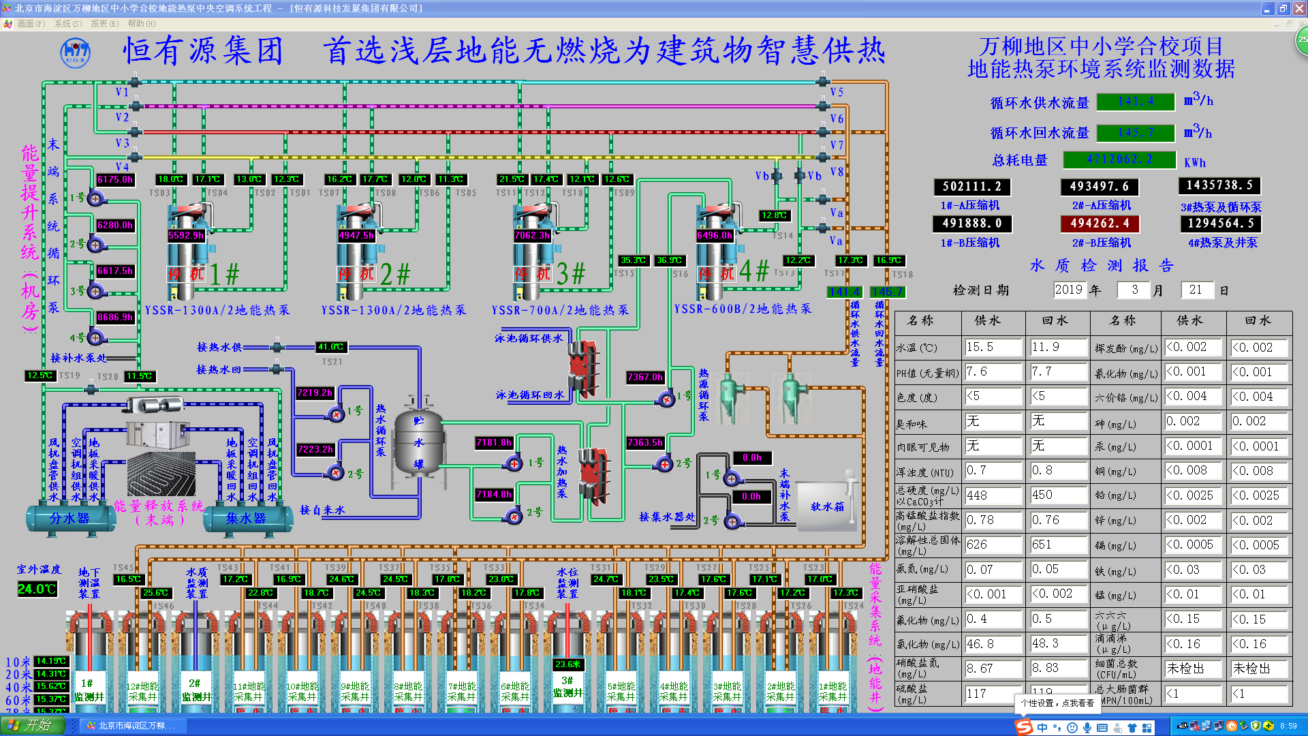Open the Sogou soft keyboard icon
1308x736 pixels.
click(1102, 728)
